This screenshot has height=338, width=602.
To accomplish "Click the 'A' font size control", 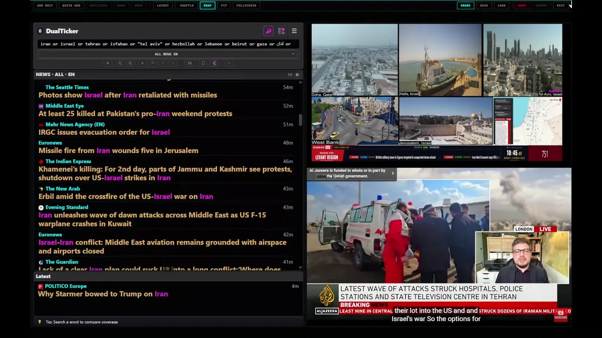I will point(108,63).
